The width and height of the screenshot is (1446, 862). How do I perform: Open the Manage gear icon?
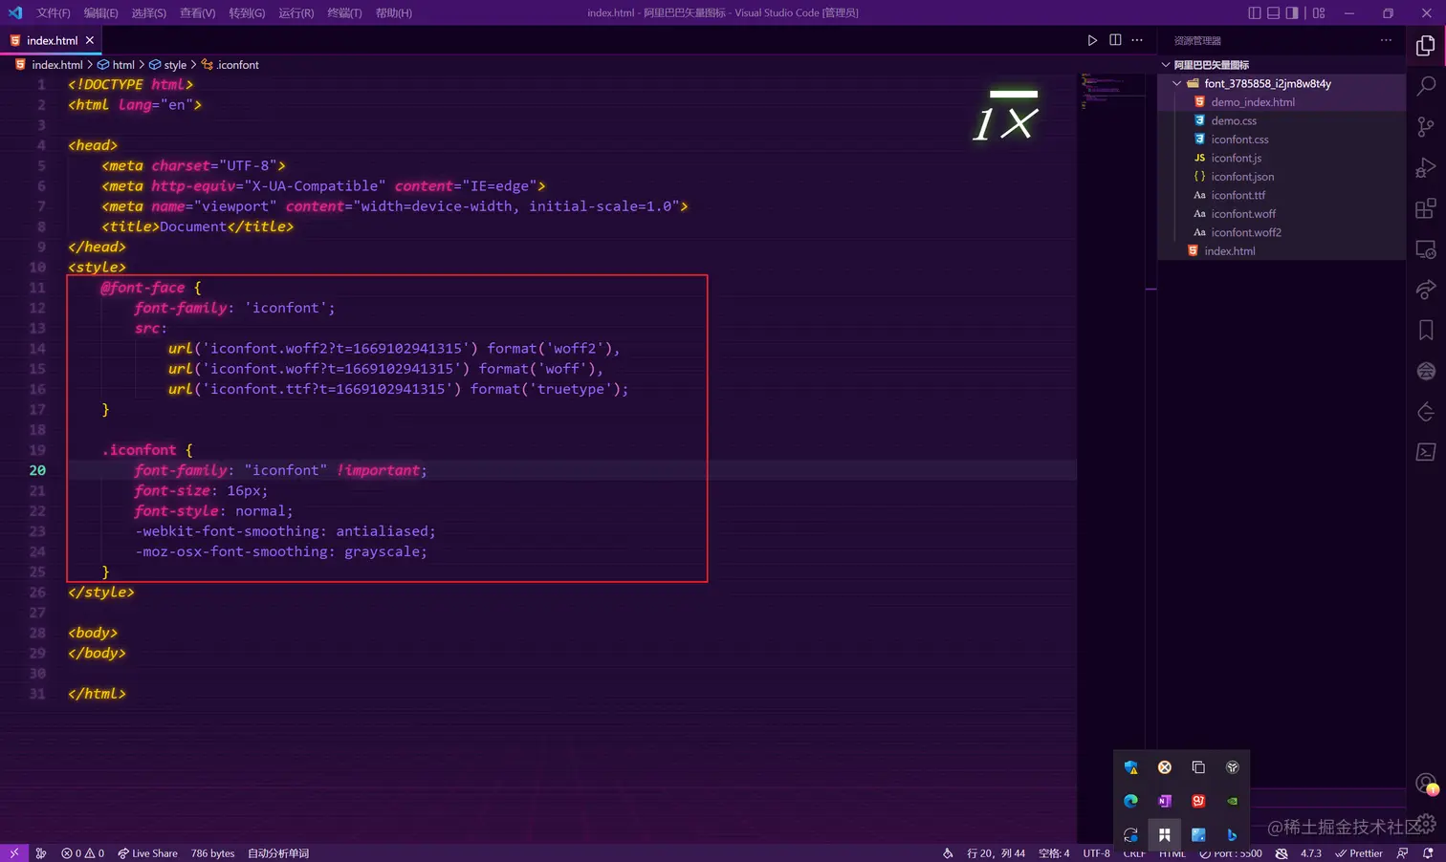(1425, 823)
